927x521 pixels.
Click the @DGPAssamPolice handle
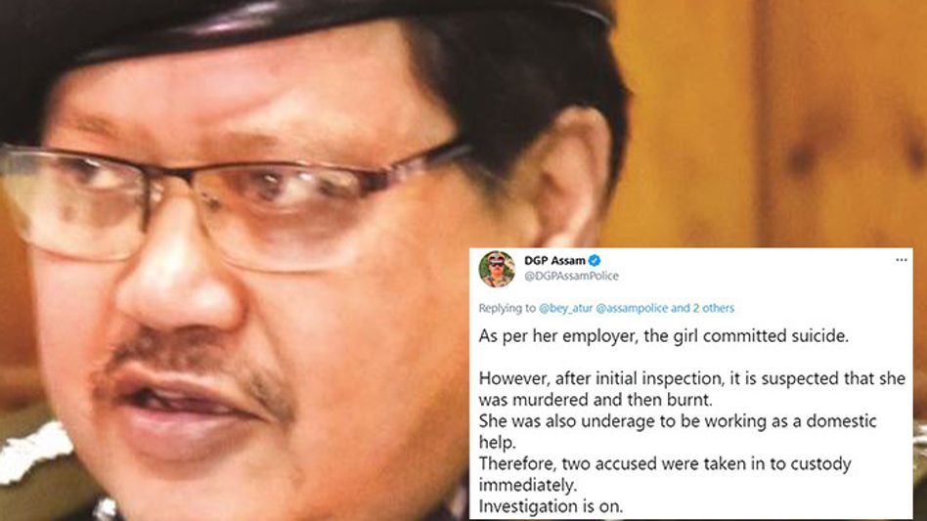tap(571, 276)
